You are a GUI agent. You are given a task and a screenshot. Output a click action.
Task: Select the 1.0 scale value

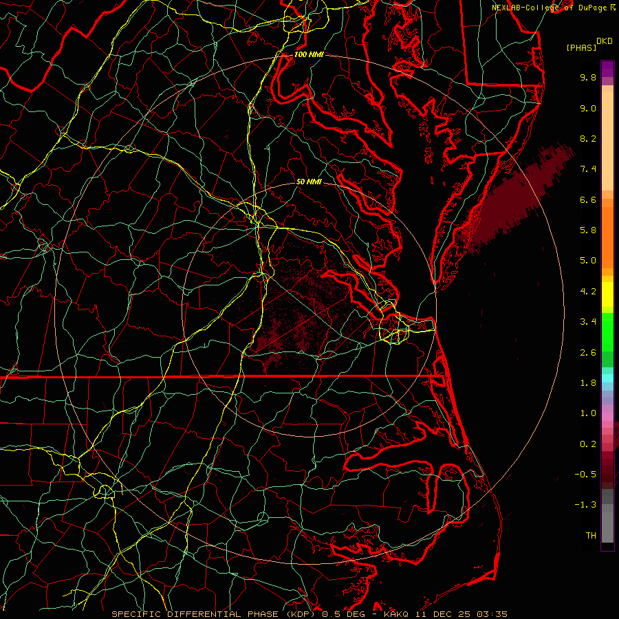[x=588, y=413]
